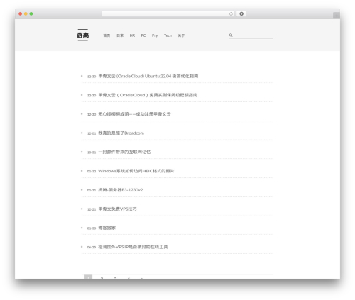Open the 关于 nav item

pos(181,35)
